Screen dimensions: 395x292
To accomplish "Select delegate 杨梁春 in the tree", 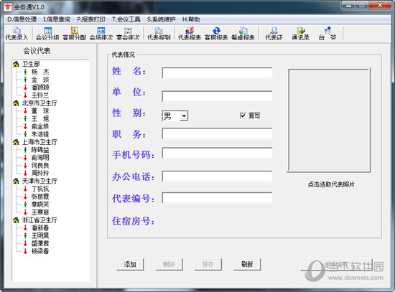I will (40, 251).
